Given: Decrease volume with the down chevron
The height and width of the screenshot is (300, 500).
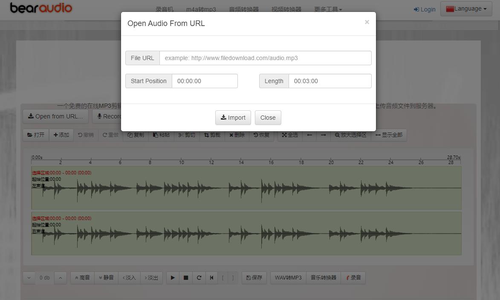Looking at the screenshot, I should coord(29,278).
